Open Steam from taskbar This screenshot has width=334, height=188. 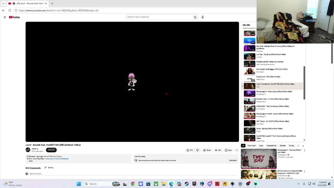(x=187, y=184)
